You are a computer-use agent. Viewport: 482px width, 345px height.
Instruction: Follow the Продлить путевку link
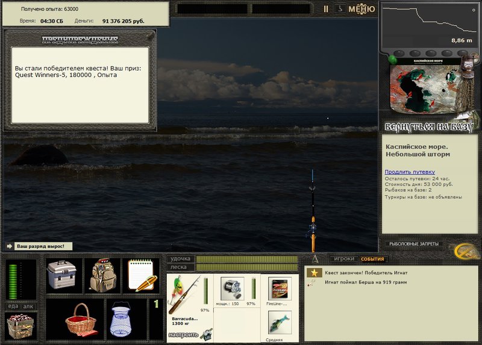410,172
